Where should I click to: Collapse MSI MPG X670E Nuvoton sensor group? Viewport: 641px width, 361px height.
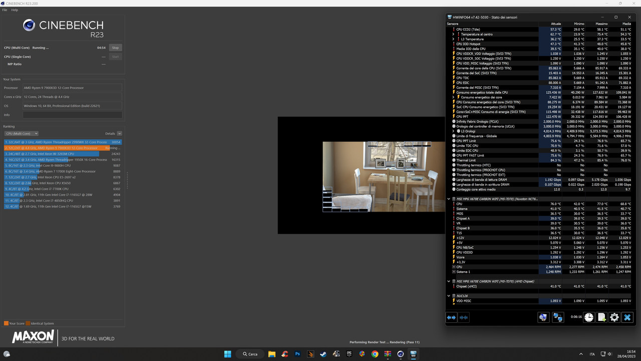coord(449,199)
